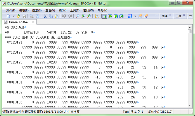Click the Find in Files icon

coord(96,16)
